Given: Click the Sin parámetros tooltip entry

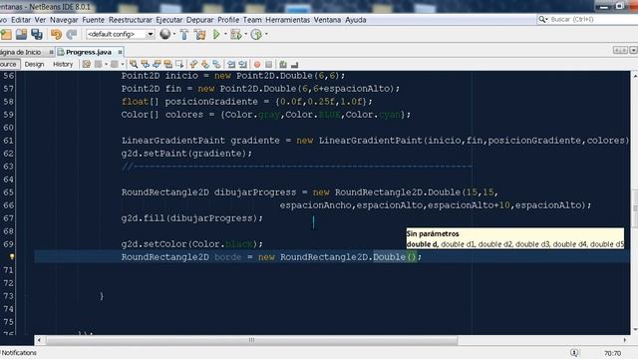Looking at the screenshot, I should (x=433, y=233).
